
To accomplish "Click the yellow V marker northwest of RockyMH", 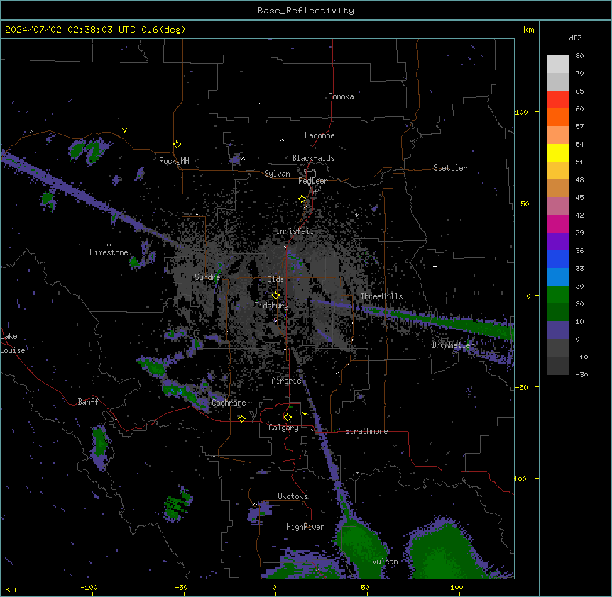I will pos(124,130).
